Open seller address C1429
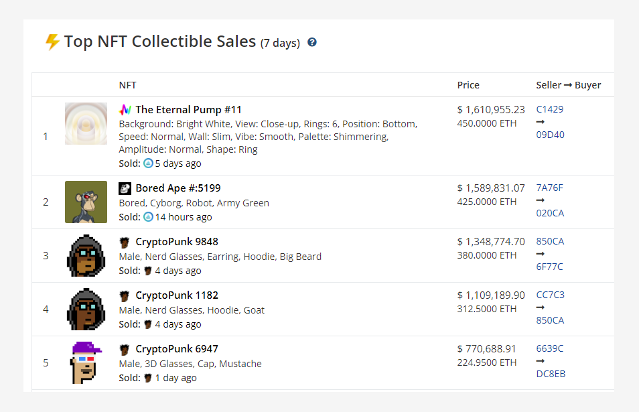 coord(550,109)
